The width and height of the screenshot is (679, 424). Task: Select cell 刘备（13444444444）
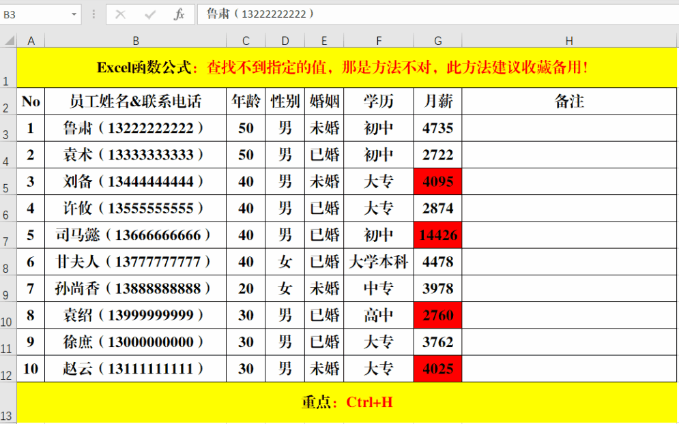click(136, 182)
